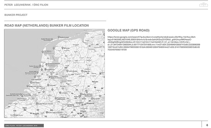The image size is (211, 128).
Task: Select the Bunker Museum Terschelling map pin
Action: tap(52, 39)
